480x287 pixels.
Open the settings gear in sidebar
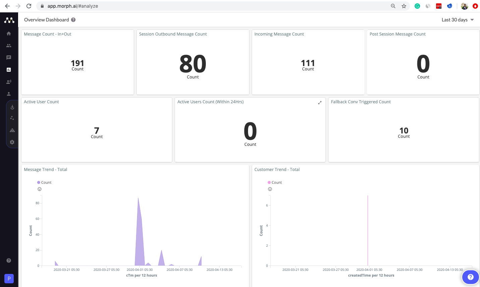point(12,142)
